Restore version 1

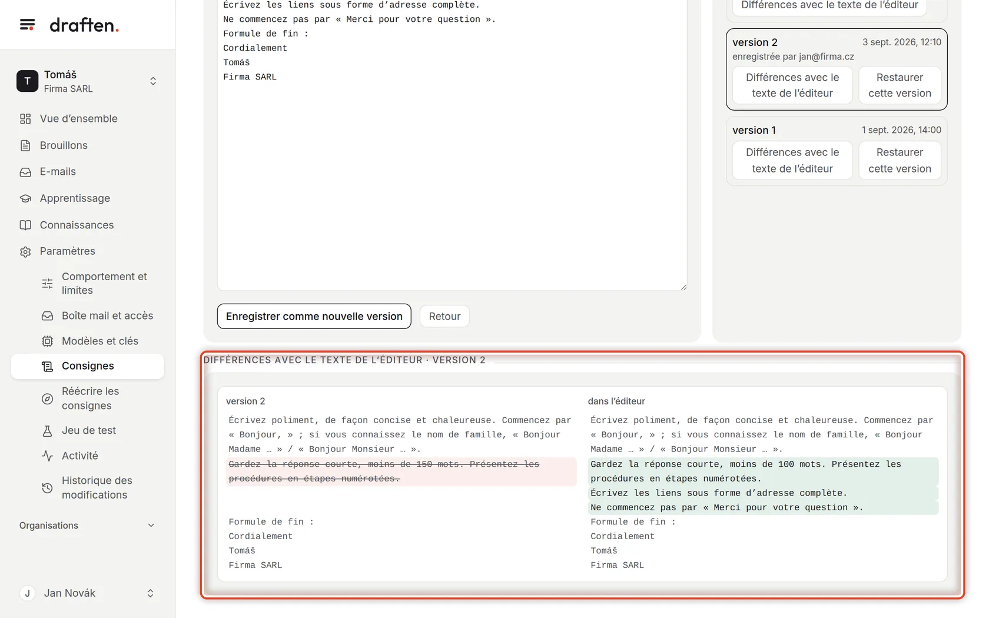click(900, 160)
